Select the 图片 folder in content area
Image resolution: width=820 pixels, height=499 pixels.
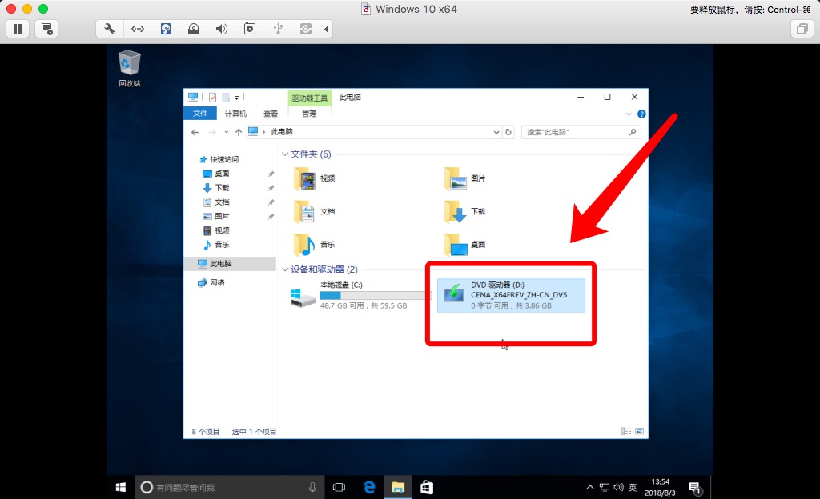pyautogui.click(x=464, y=178)
